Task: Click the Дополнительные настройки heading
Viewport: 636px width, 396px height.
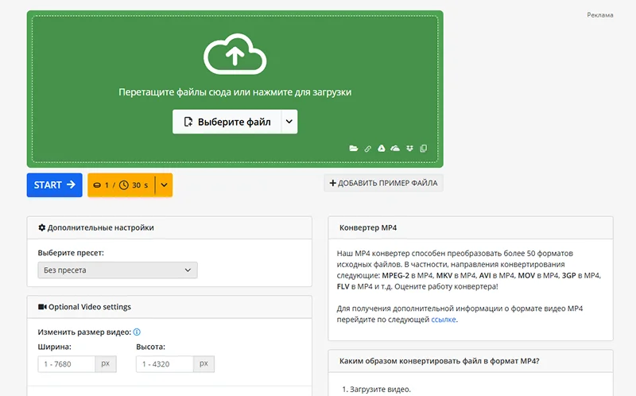Action: click(101, 227)
